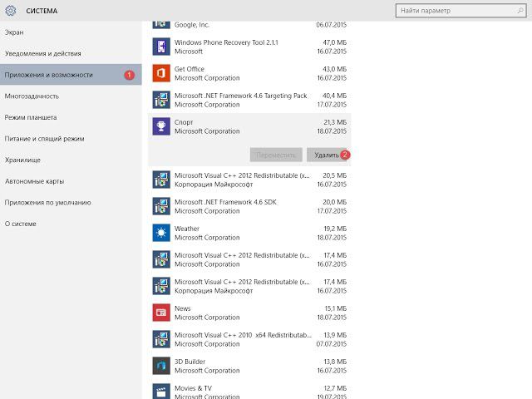Screen dimensions: 532x399
Task: Click the 3D Builder app icon
Action: pyautogui.click(x=161, y=366)
